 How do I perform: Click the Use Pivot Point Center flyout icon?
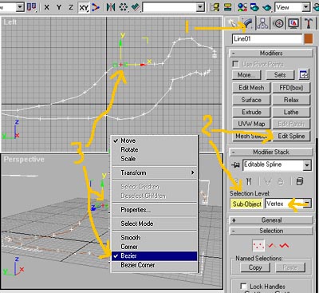pyautogui.click(x=32, y=7)
